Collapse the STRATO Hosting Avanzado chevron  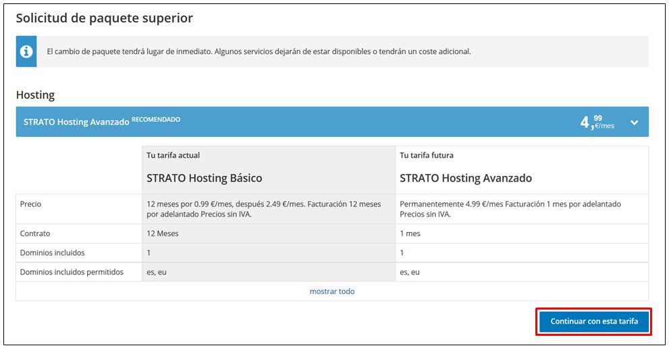coord(634,123)
